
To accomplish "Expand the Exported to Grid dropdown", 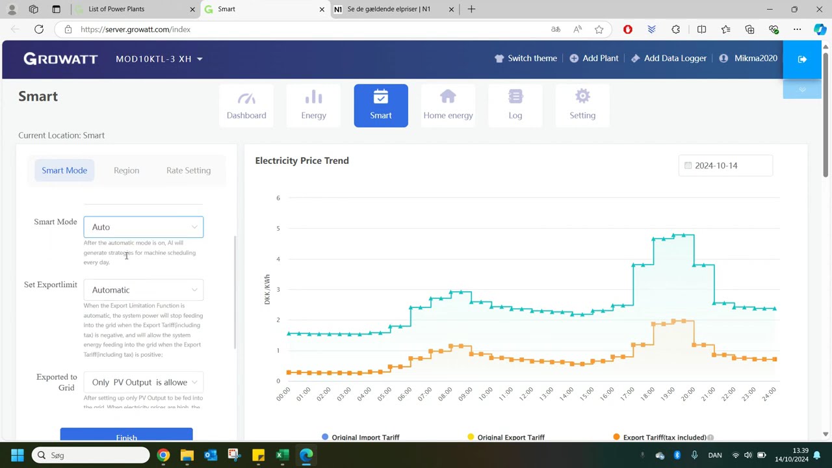I will tap(144, 382).
